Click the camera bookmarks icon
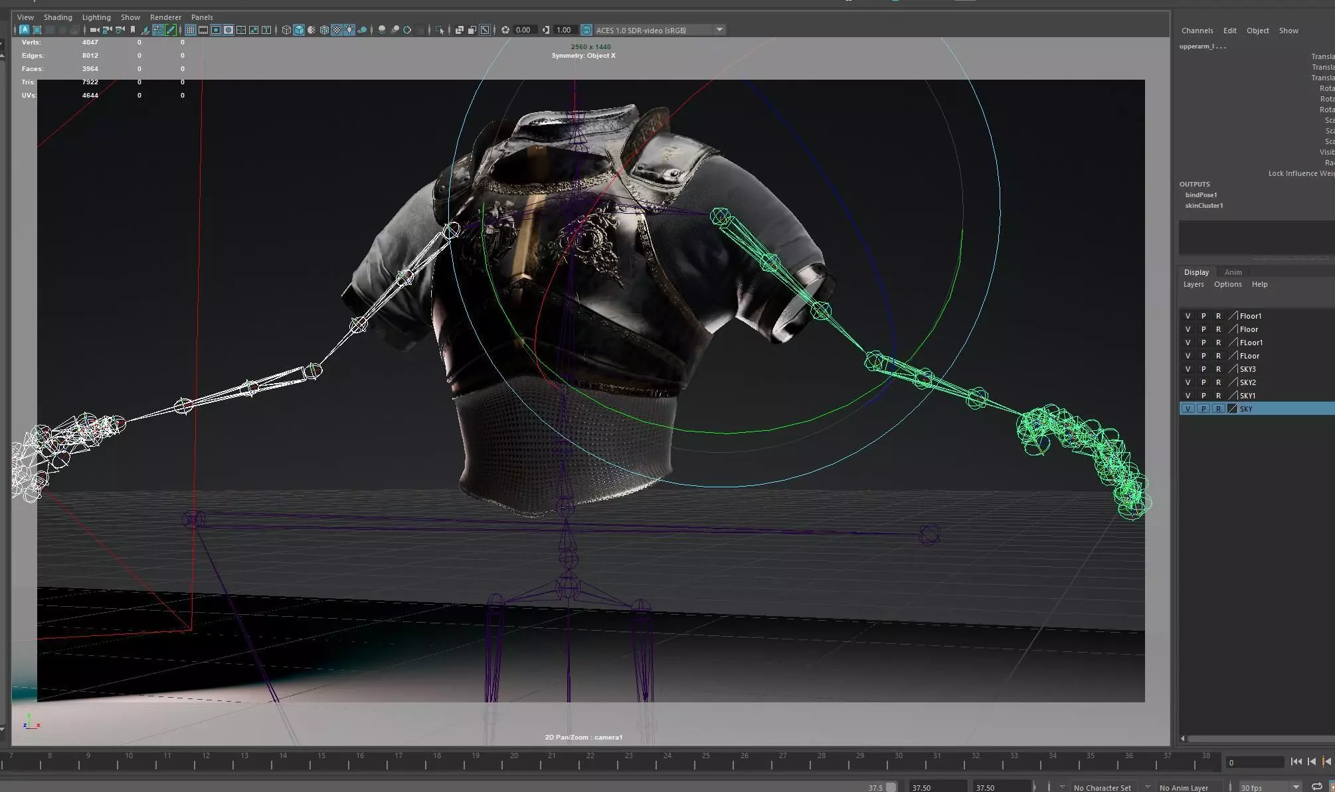The width and height of the screenshot is (1335, 792). (133, 30)
